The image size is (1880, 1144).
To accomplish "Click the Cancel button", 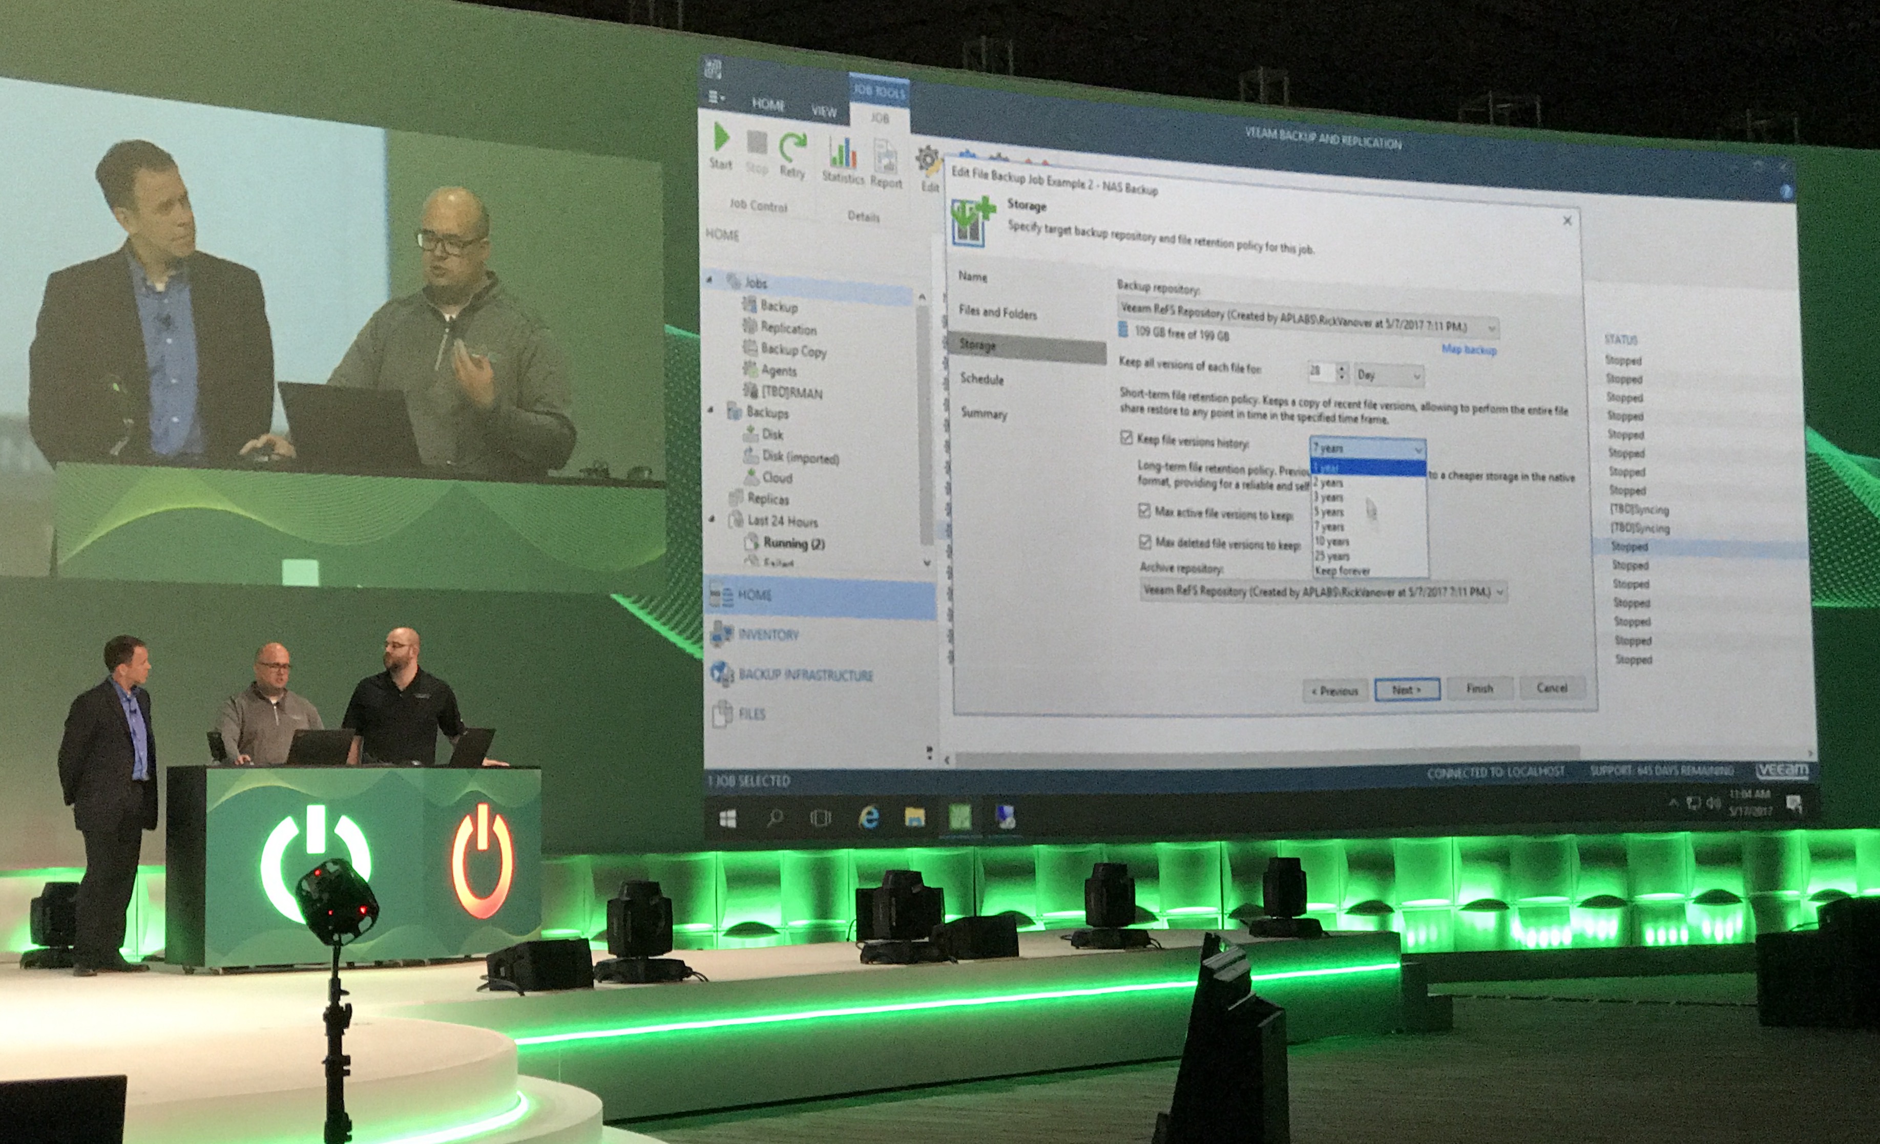I will (1552, 687).
